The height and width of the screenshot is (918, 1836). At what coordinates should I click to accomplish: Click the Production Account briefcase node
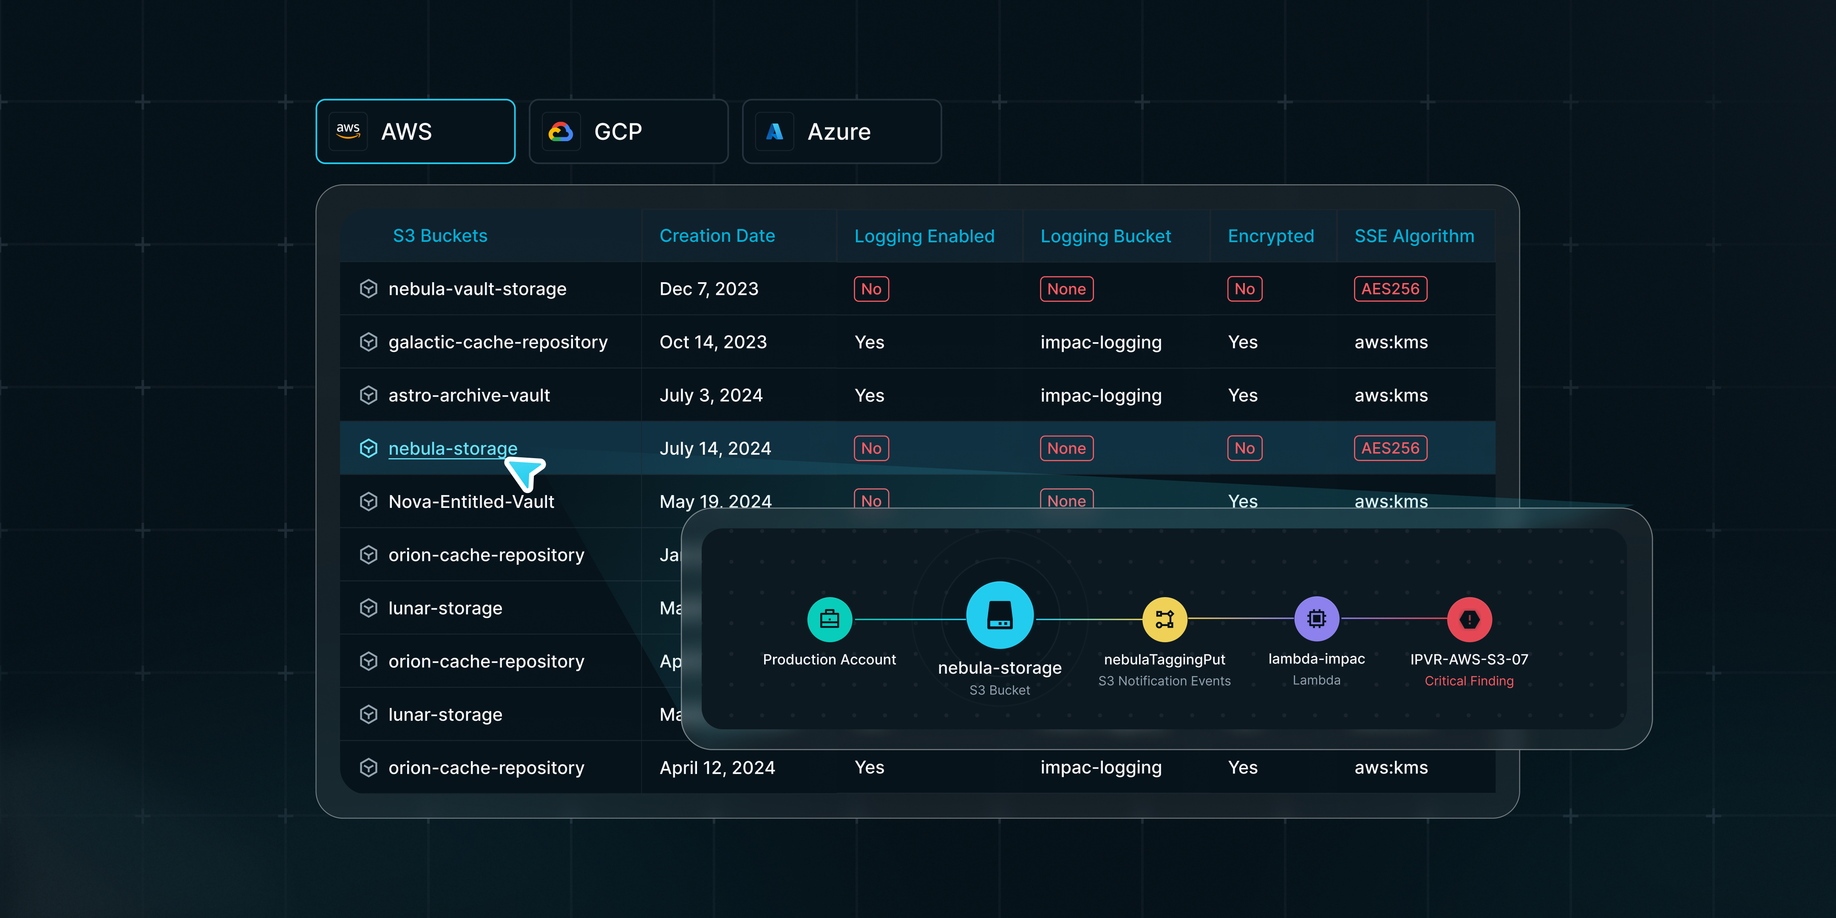pyautogui.click(x=829, y=619)
